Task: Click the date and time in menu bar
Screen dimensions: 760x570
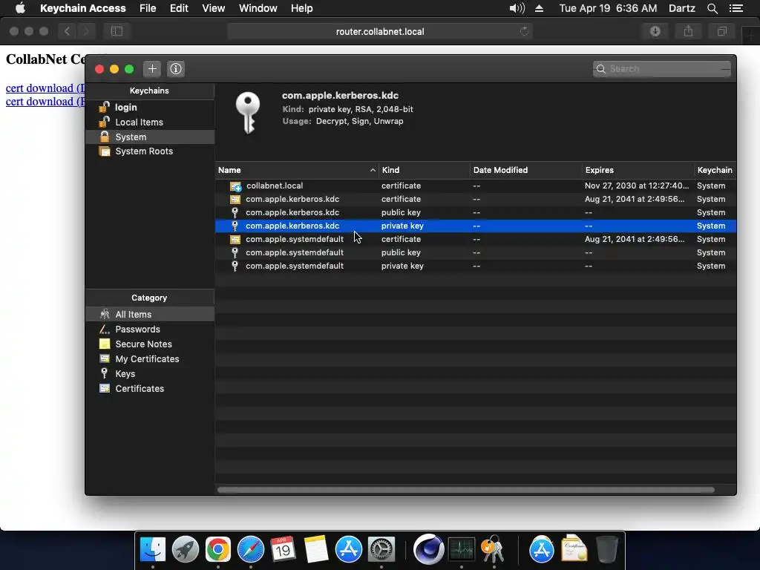Action: tap(608, 8)
